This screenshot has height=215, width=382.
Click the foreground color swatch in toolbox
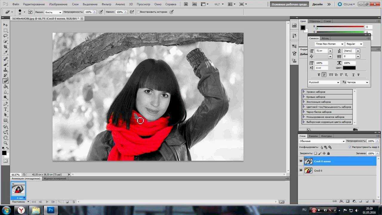tap(4, 153)
